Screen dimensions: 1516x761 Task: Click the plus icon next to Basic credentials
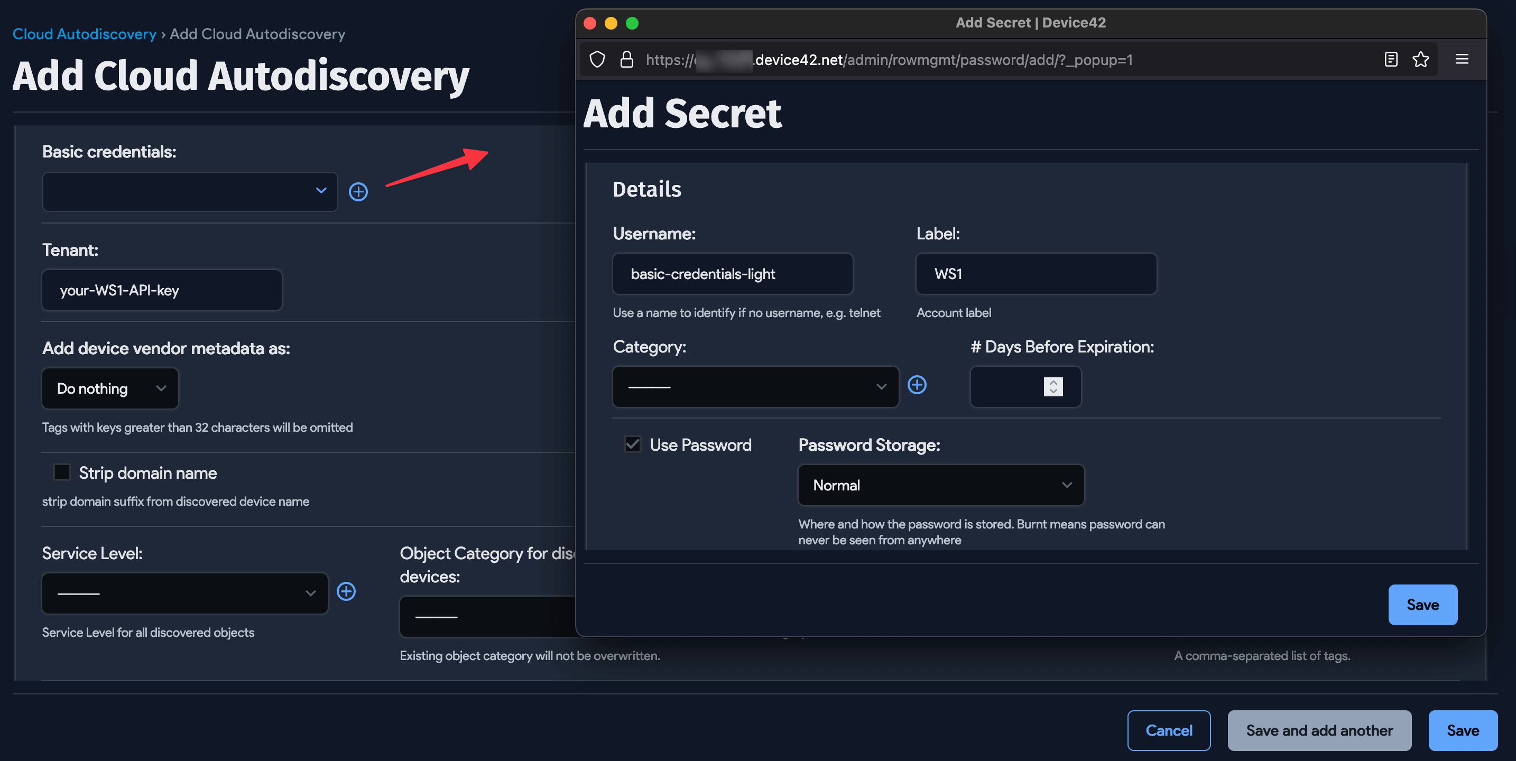click(x=358, y=191)
